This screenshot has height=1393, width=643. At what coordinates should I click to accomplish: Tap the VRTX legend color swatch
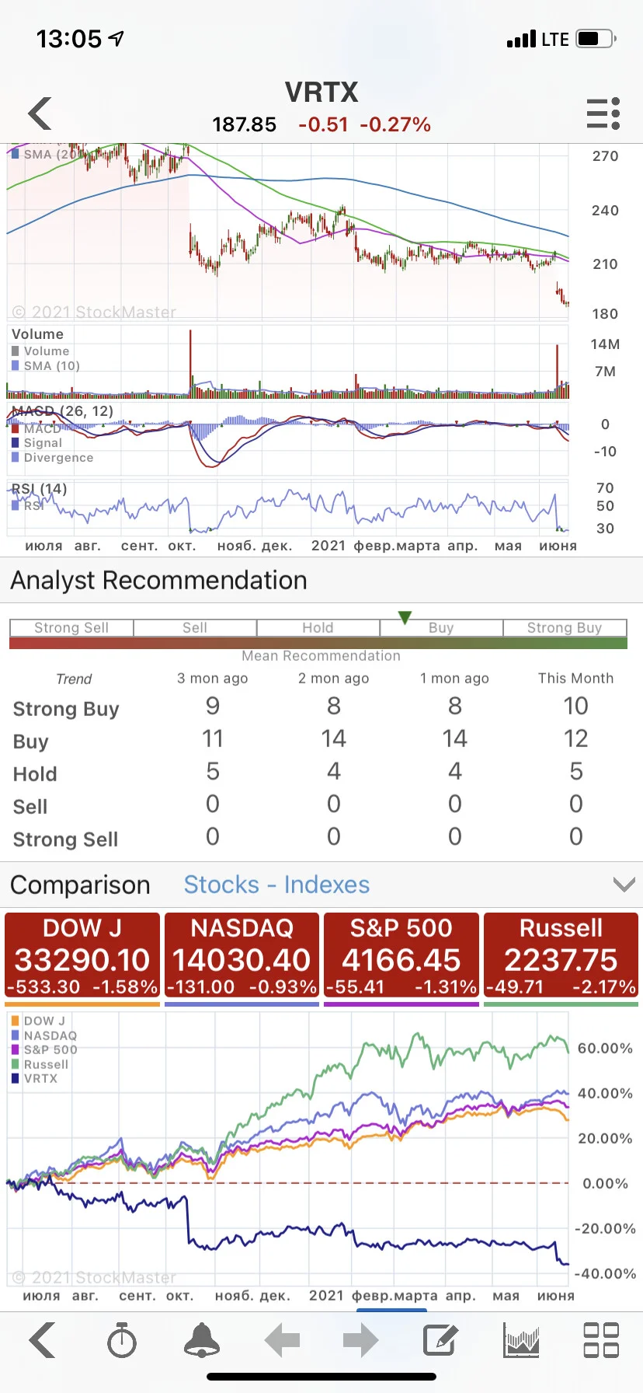click(16, 1078)
